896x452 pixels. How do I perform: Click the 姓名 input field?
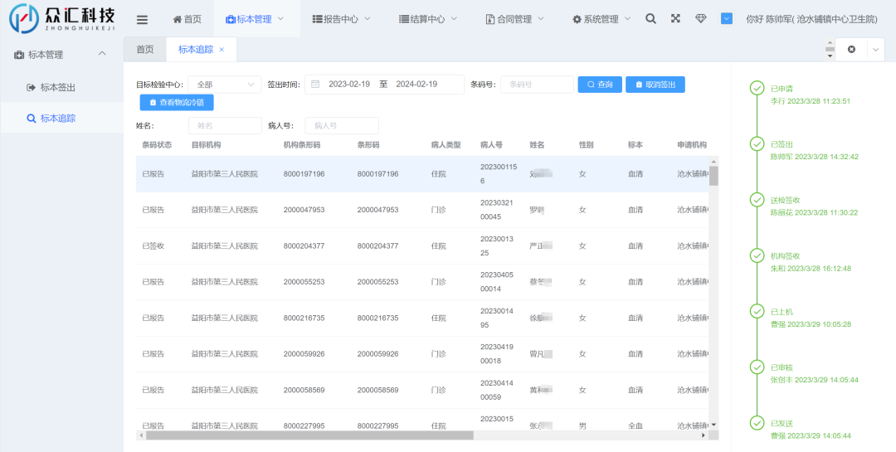click(225, 126)
